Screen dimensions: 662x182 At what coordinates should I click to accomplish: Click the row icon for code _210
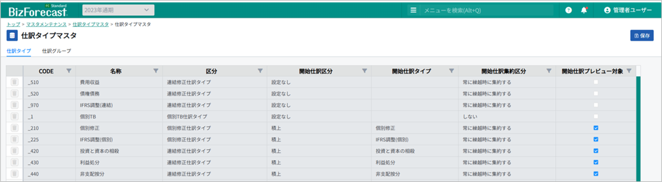(x=15, y=128)
